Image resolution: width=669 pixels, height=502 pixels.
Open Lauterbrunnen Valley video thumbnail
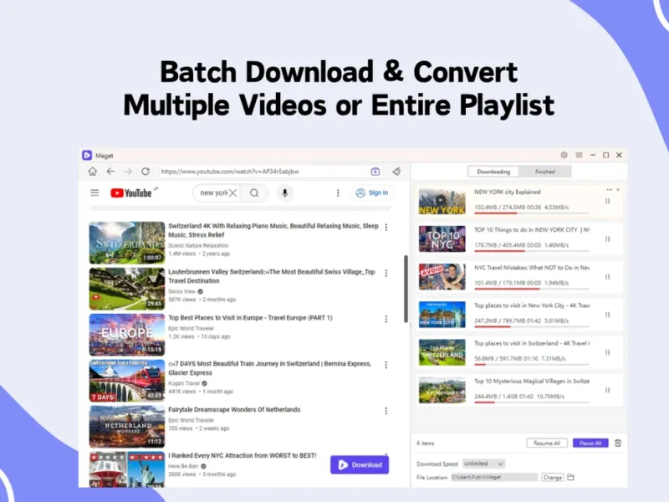click(127, 289)
